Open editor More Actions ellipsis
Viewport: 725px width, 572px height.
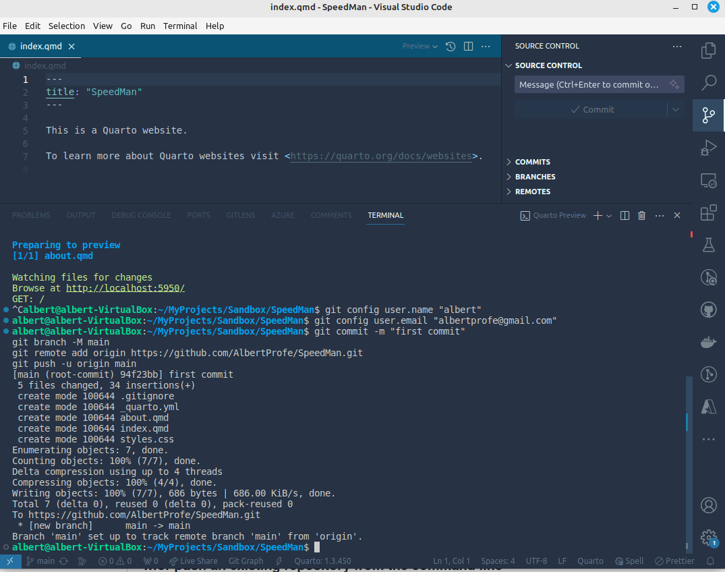coord(486,47)
